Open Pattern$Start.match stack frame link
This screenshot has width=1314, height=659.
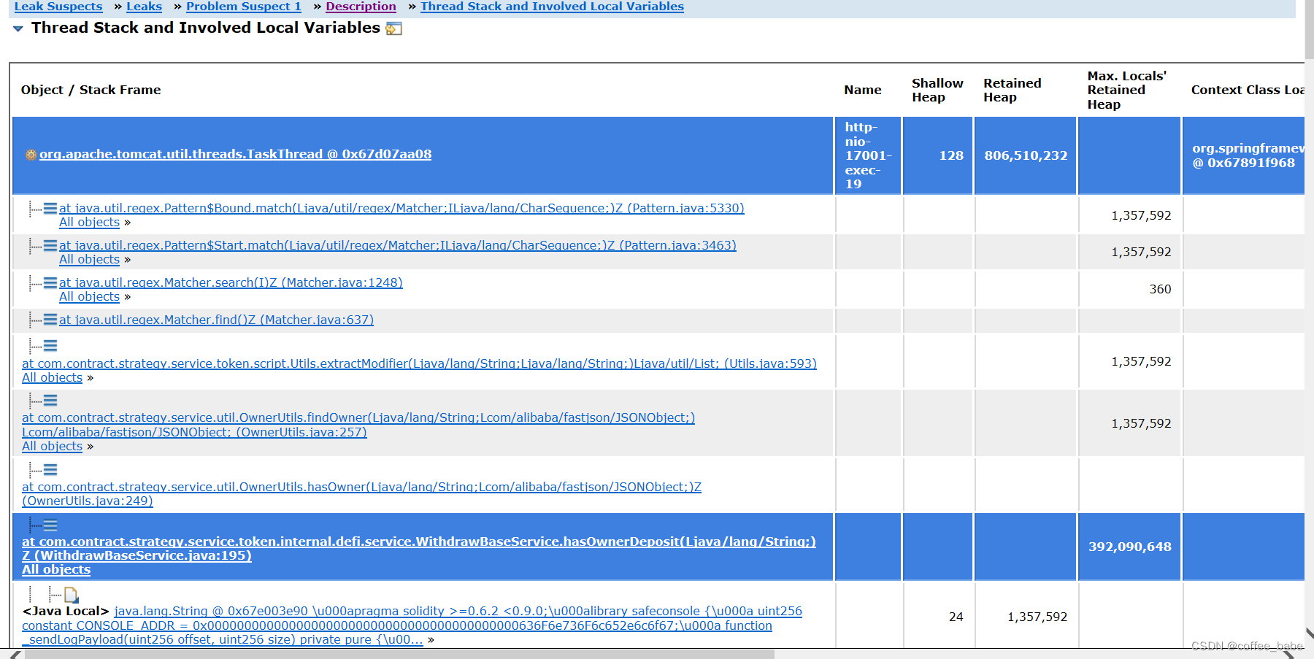398,245
